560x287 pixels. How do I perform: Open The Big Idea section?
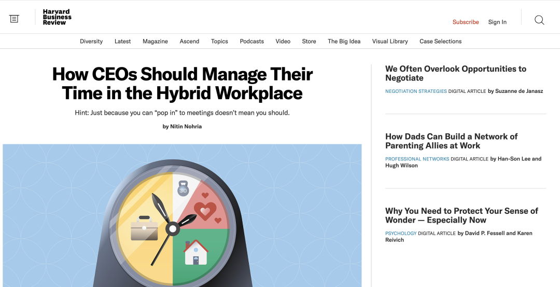pos(344,41)
